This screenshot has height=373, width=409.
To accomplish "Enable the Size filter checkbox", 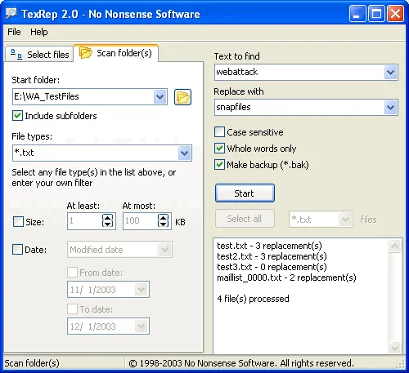I will 18,222.
